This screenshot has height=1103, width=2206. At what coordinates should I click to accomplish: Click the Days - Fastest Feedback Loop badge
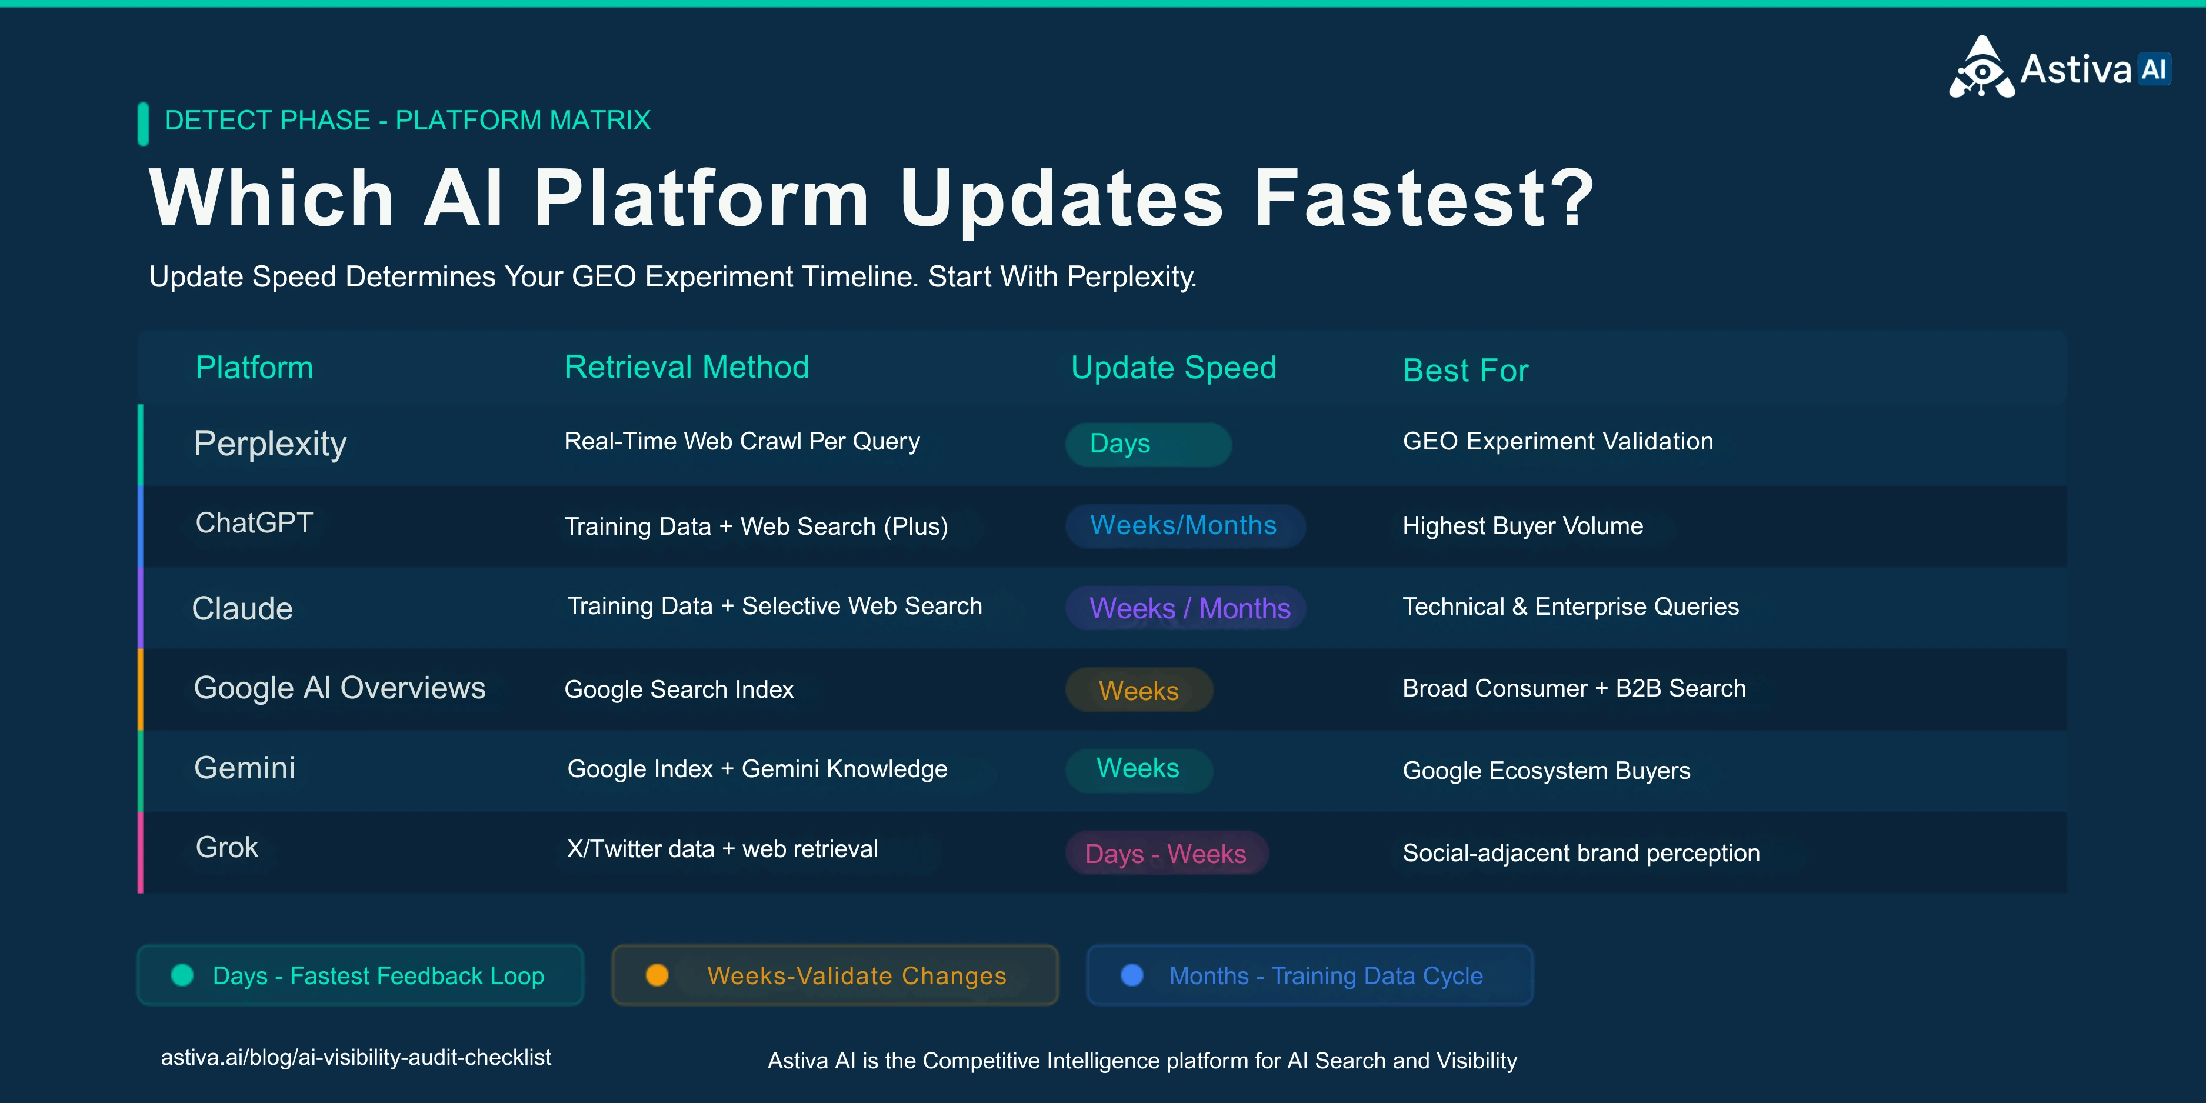tap(361, 975)
